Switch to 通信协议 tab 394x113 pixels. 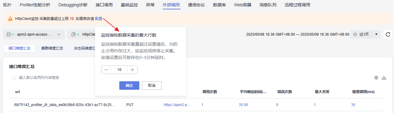(x=196, y=5)
